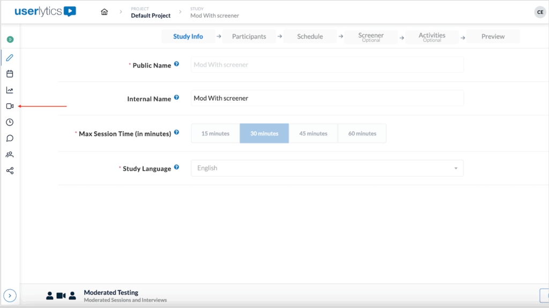Expand the sidebar with bottom arrow button
The image size is (549, 308).
click(10, 295)
